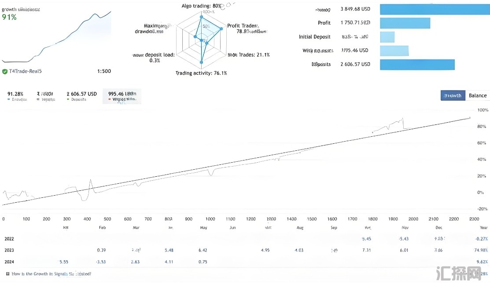Click the Deposits bar for 2 606.57 USD
Viewport: 490px width, 284px height.
point(417,65)
